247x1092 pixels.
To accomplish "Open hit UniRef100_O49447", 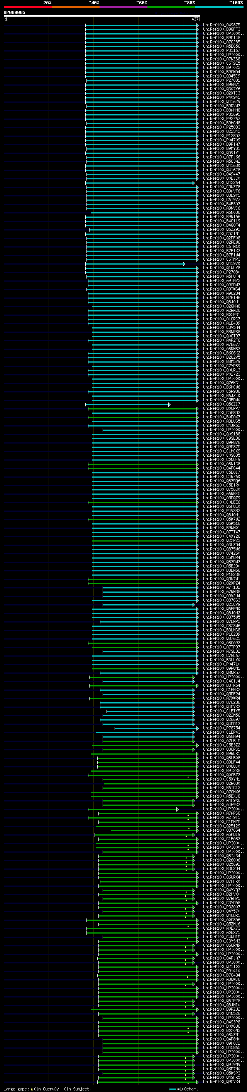I will click(222, 174).
